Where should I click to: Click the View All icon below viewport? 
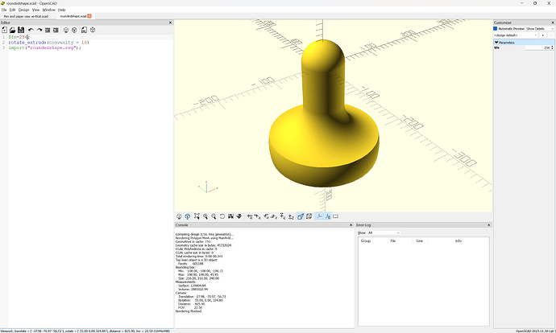pos(197,216)
